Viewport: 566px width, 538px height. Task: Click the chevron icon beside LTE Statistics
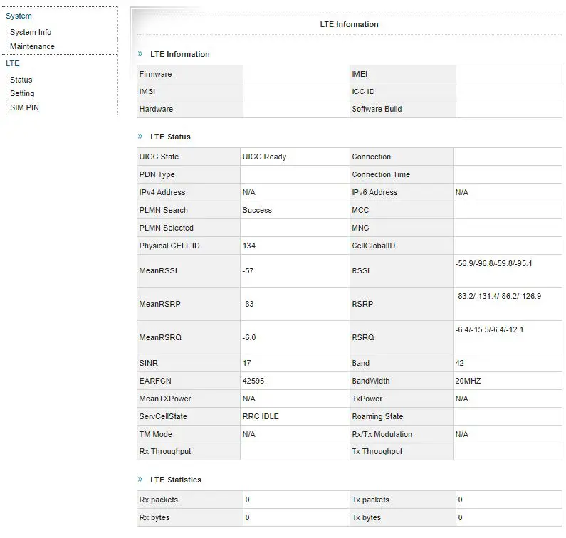click(140, 479)
